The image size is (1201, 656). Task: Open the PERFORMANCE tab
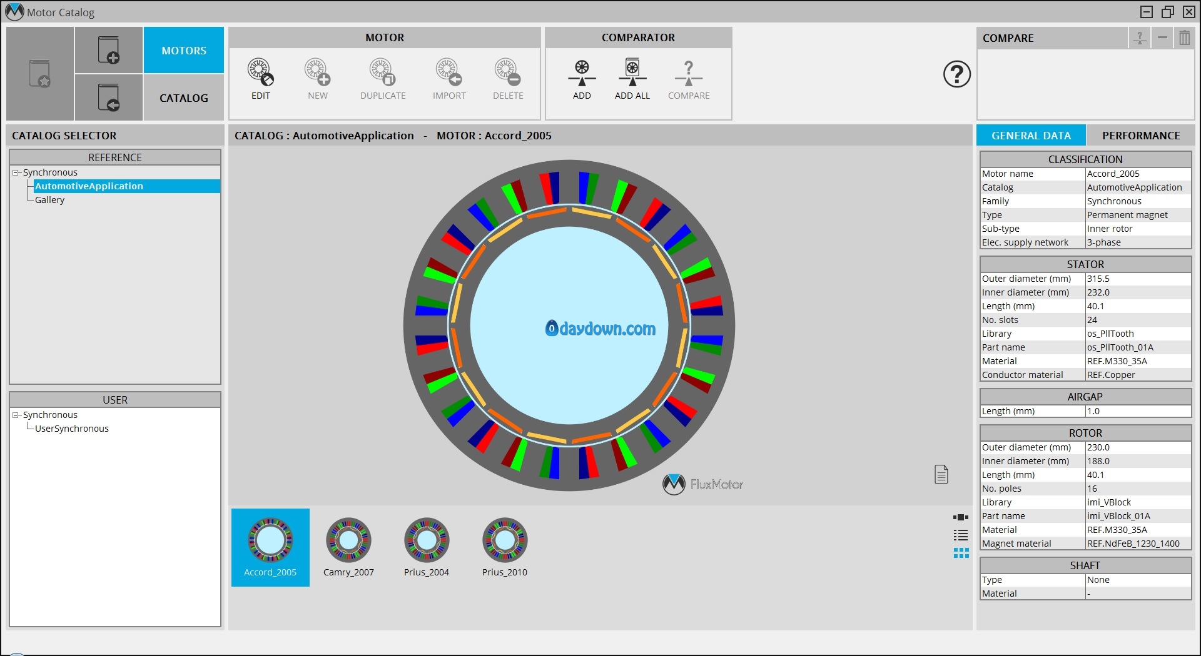1141,136
